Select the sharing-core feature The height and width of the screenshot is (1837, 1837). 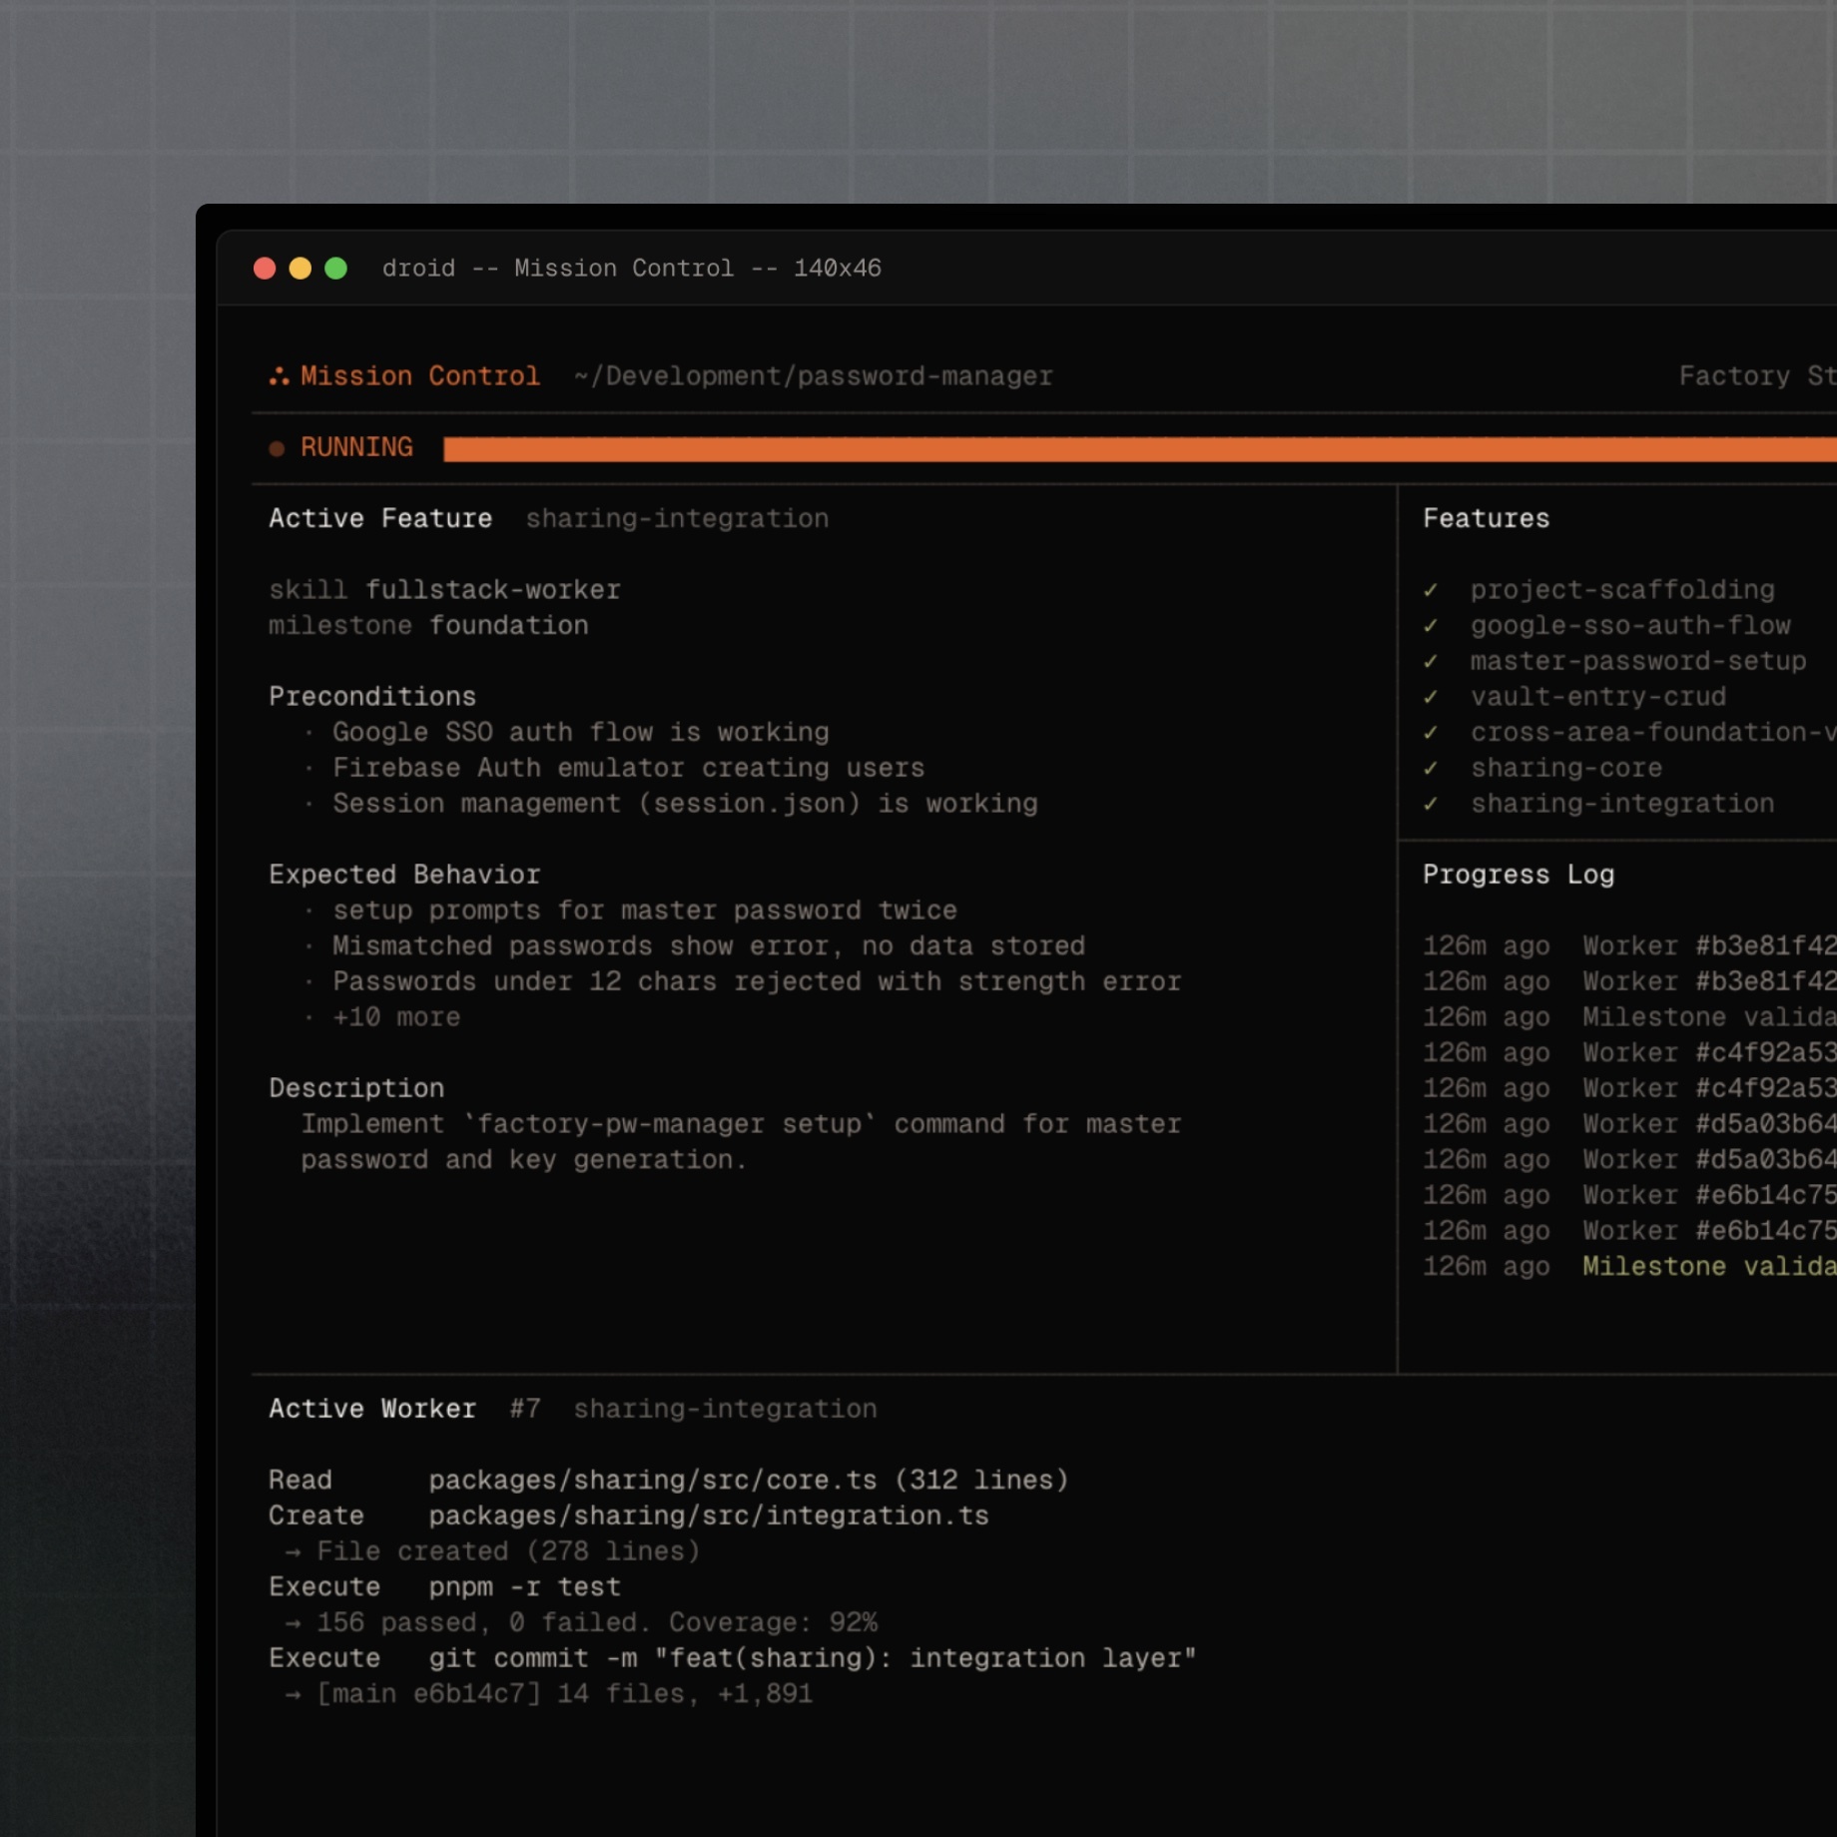coord(1566,769)
